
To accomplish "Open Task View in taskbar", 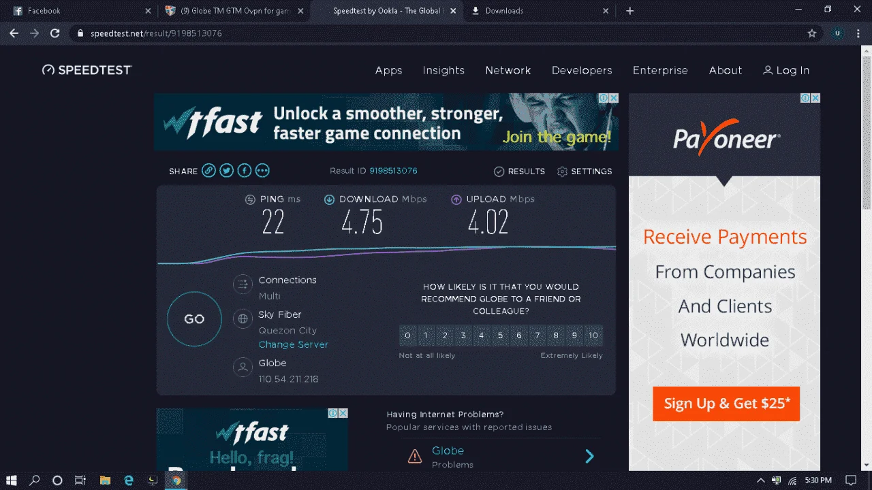I will pyautogui.click(x=80, y=480).
